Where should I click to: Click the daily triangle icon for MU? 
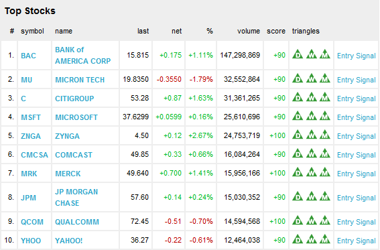(x=298, y=78)
